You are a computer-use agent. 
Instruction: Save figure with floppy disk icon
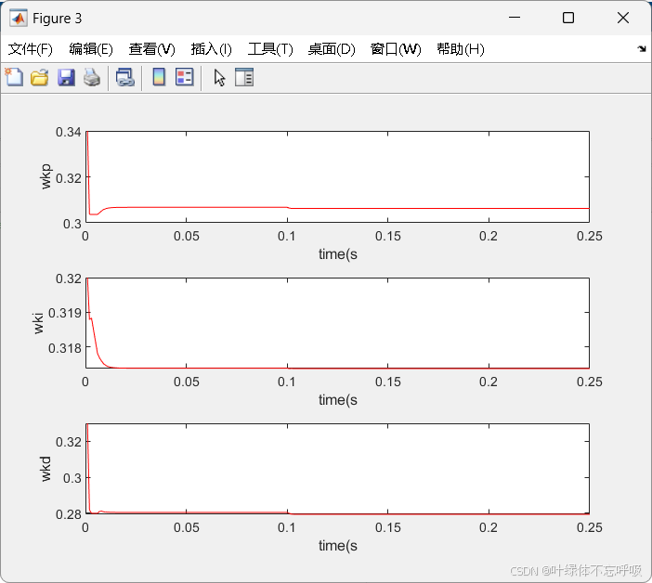(66, 78)
